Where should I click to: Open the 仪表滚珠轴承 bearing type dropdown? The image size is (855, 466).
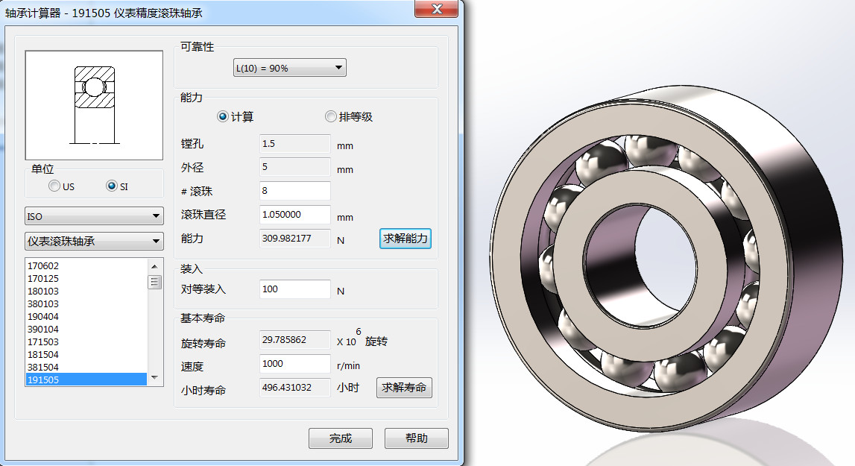click(94, 241)
